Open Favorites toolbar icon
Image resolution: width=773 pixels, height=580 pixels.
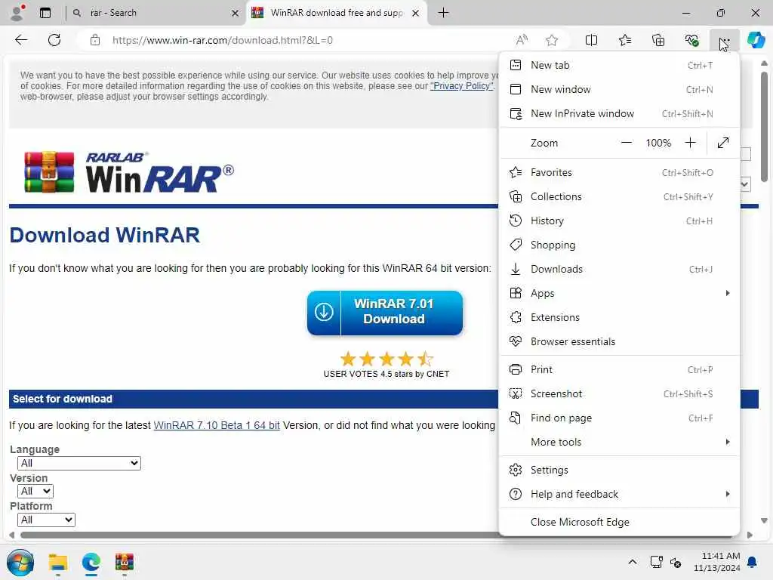(624, 40)
